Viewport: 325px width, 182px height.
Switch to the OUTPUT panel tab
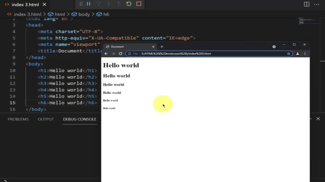[46, 119]
